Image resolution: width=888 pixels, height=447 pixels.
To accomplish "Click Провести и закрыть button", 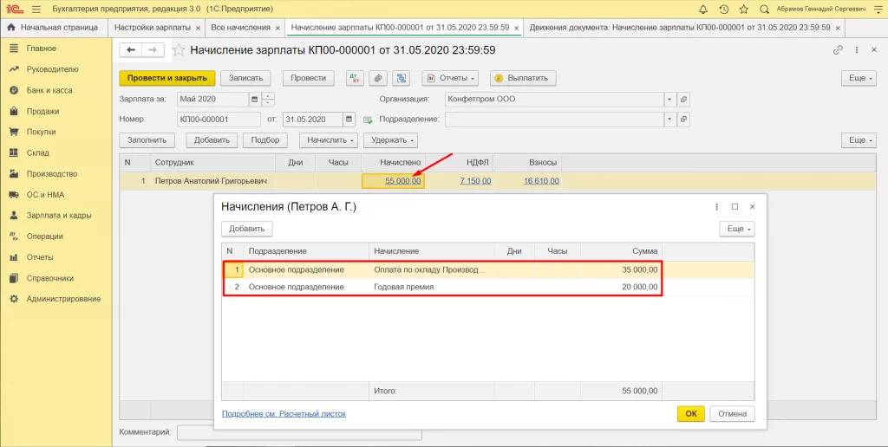I will click(x=167, y=78).
